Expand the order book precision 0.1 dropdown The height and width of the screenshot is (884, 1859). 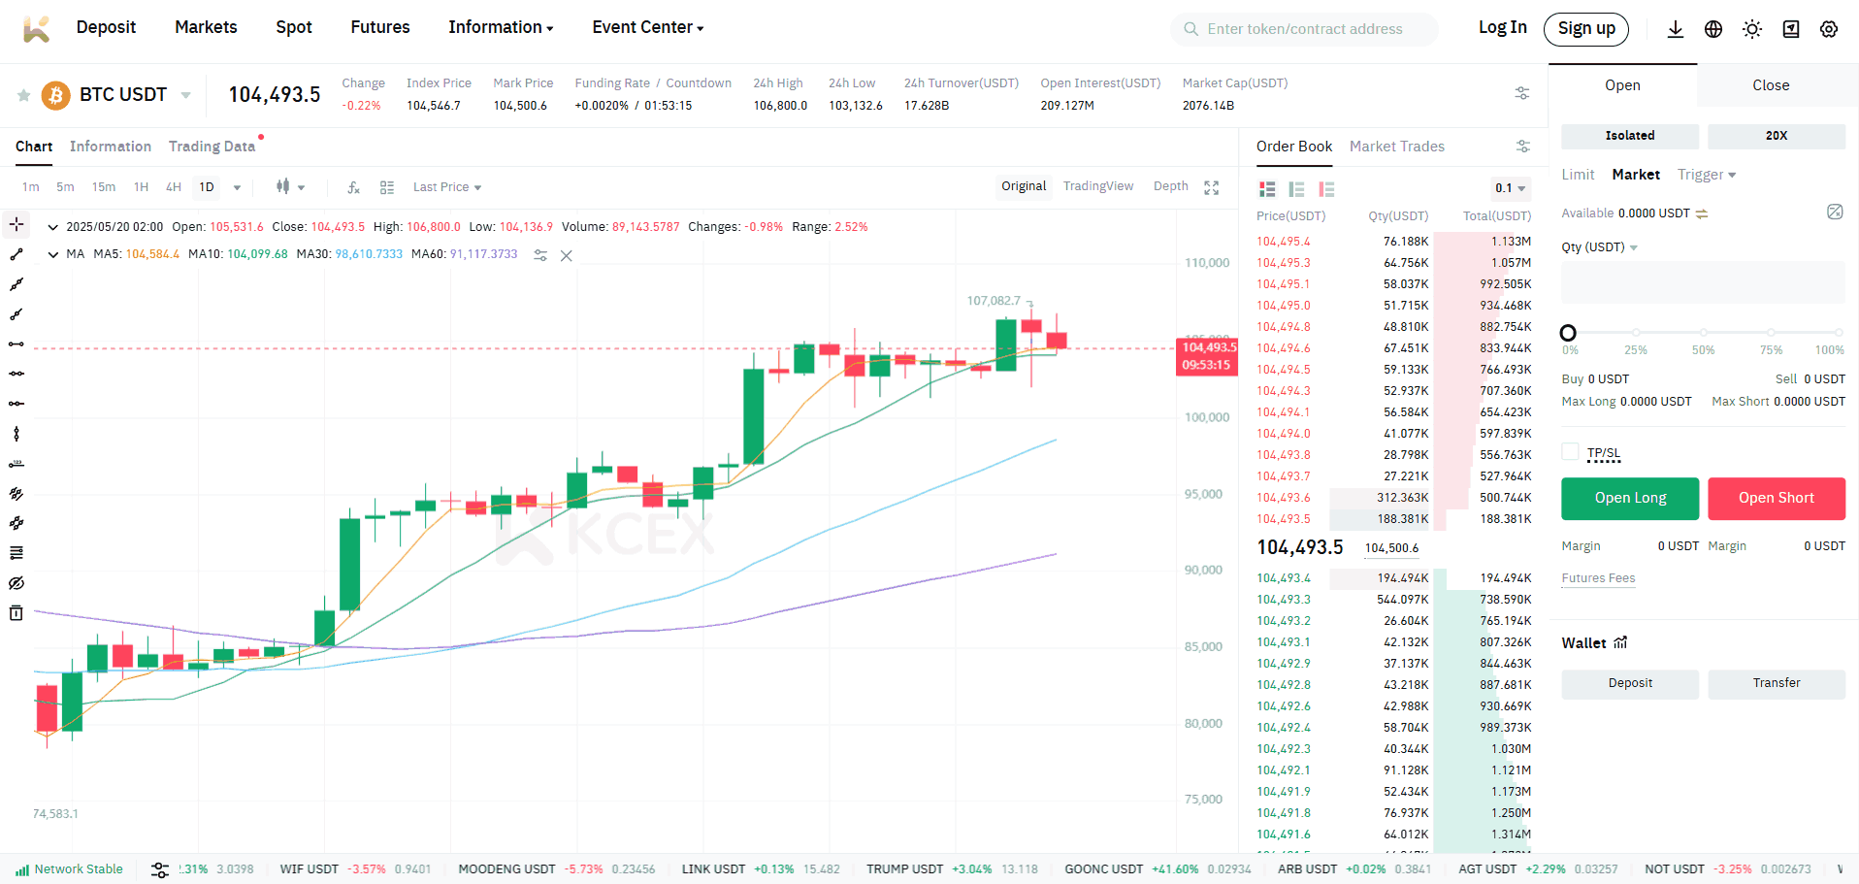[1509, 188]
